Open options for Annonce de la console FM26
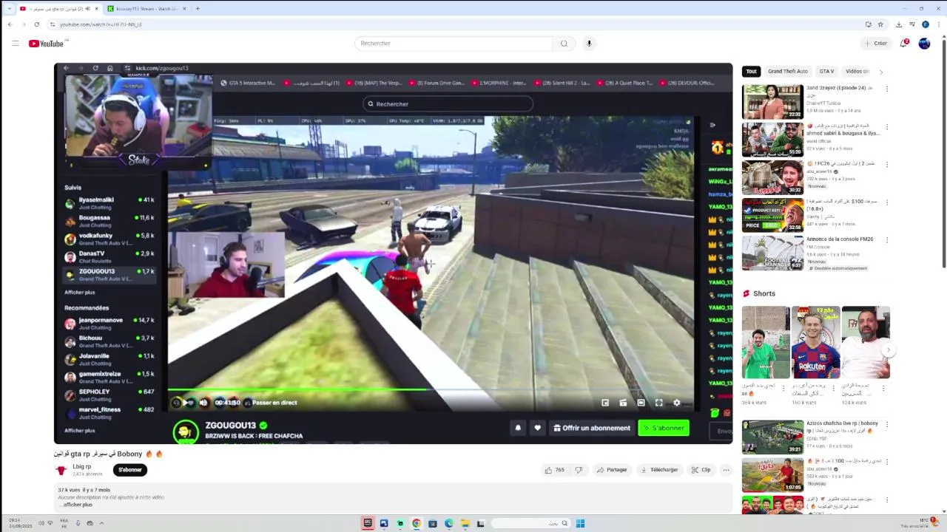The image size is (947, 532). point(887,239)
